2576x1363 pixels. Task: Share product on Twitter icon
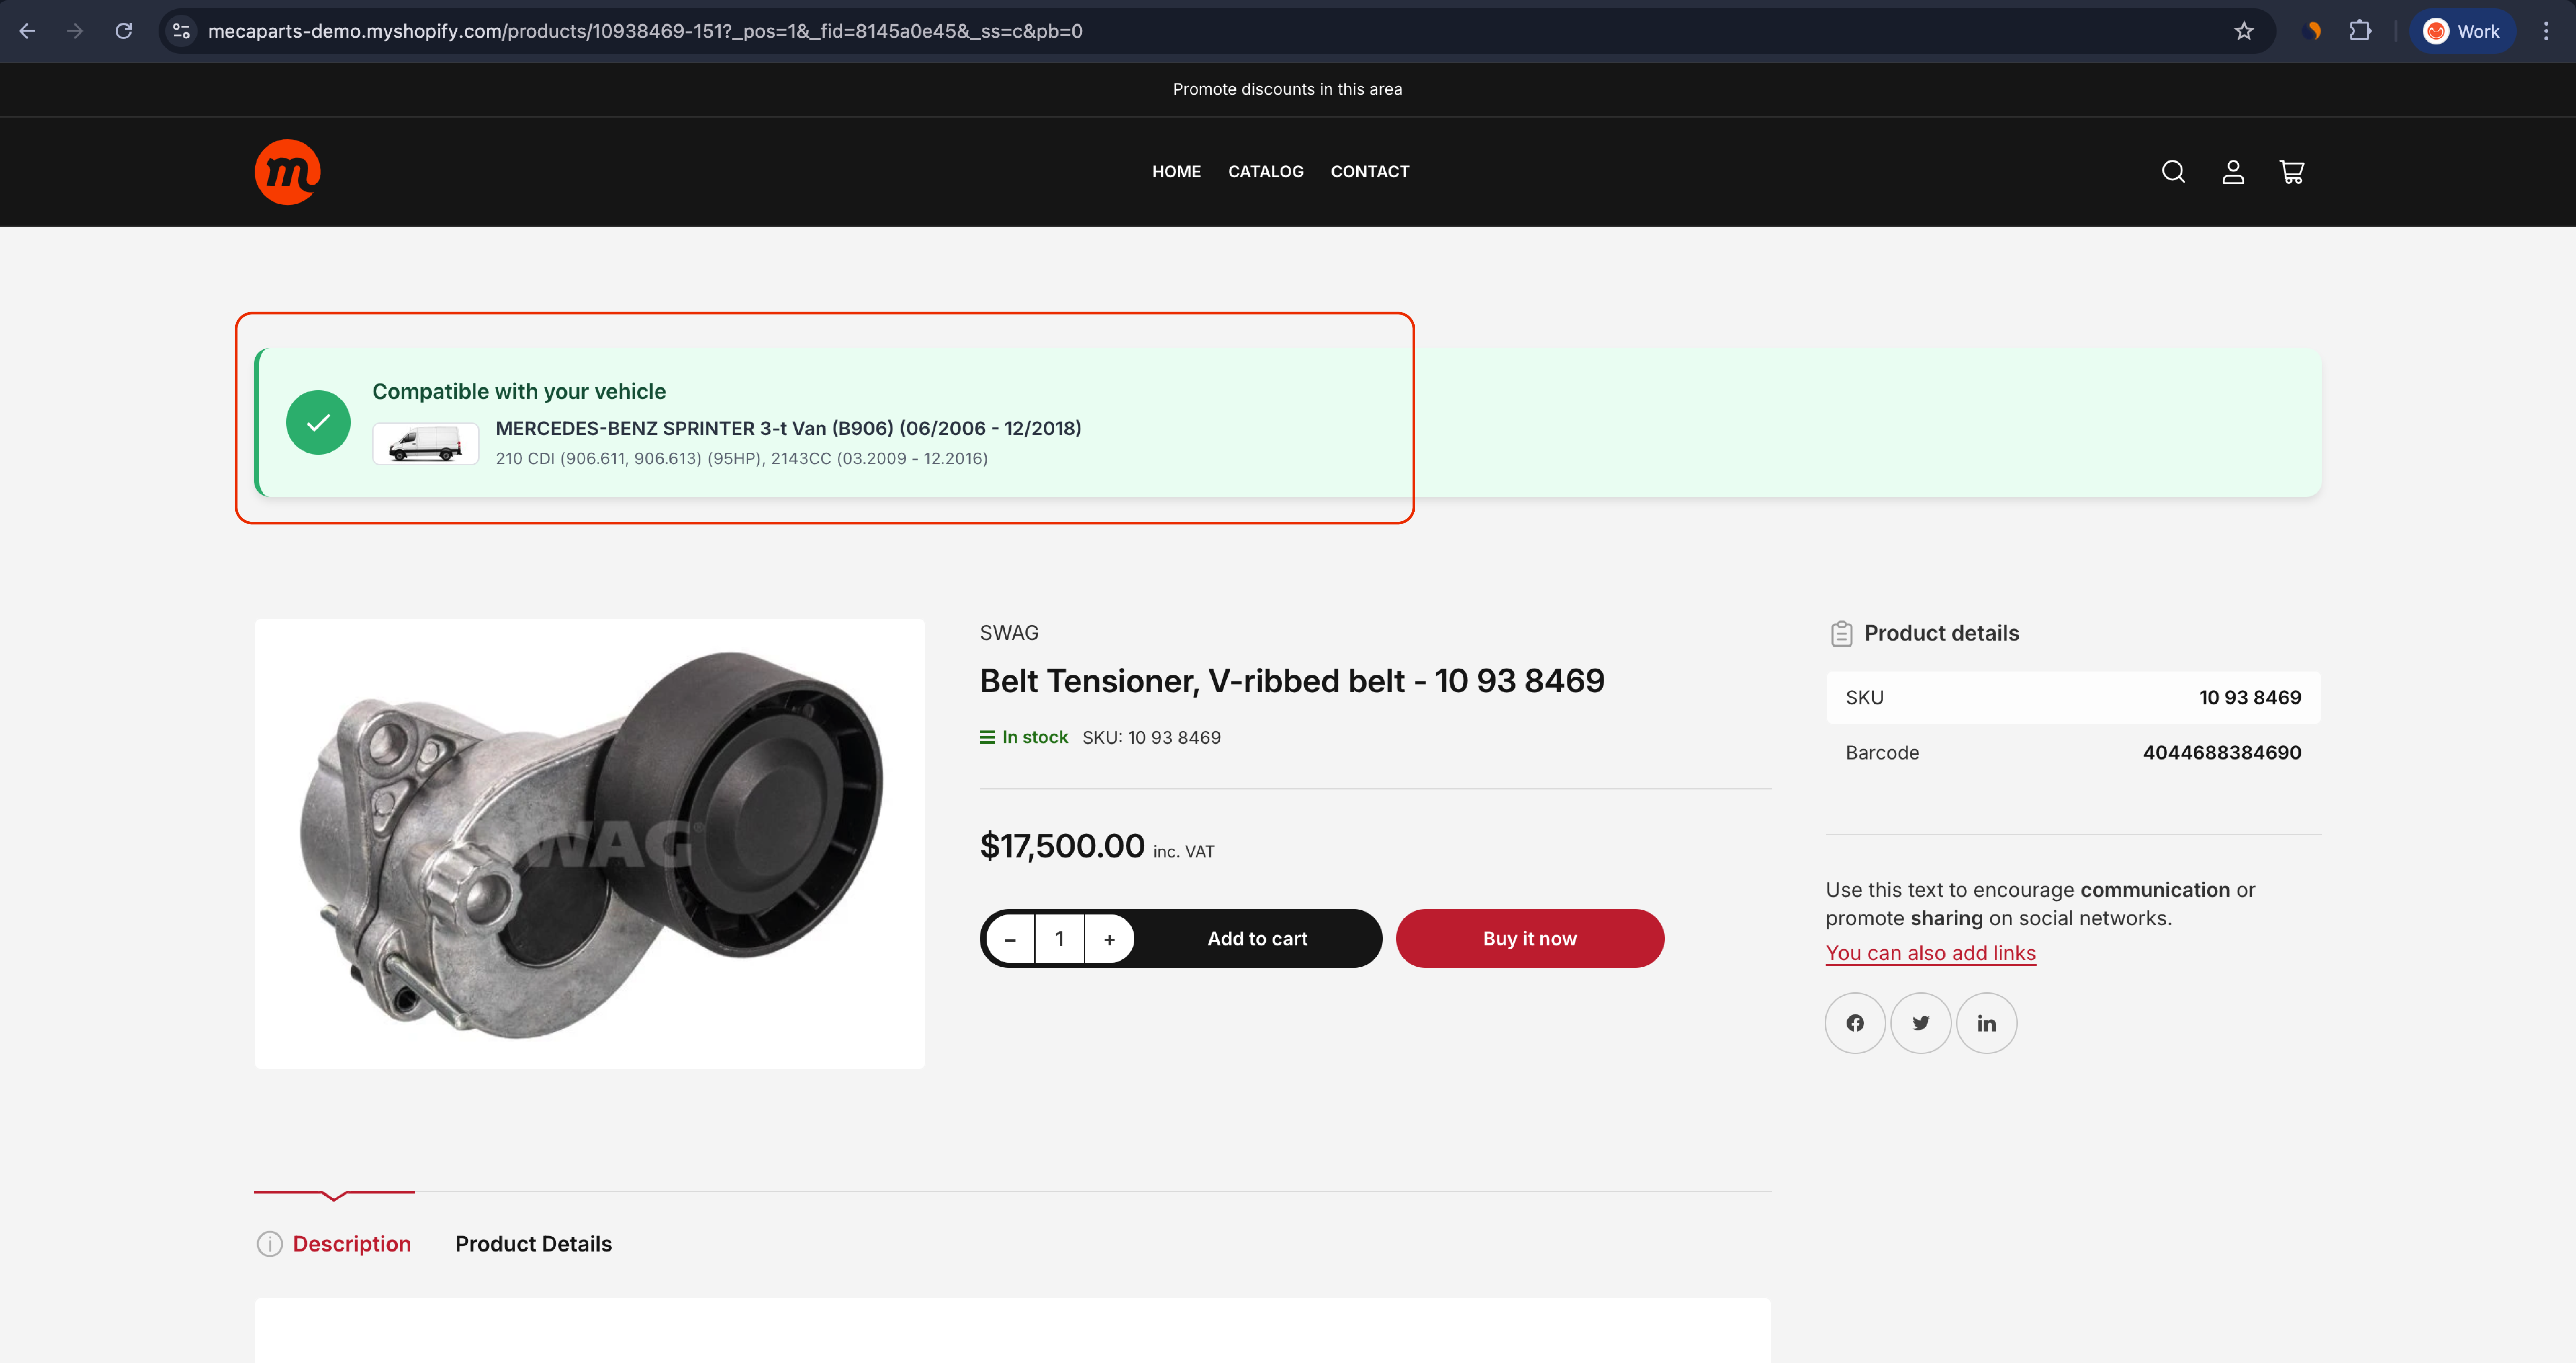point(1920,1023)
